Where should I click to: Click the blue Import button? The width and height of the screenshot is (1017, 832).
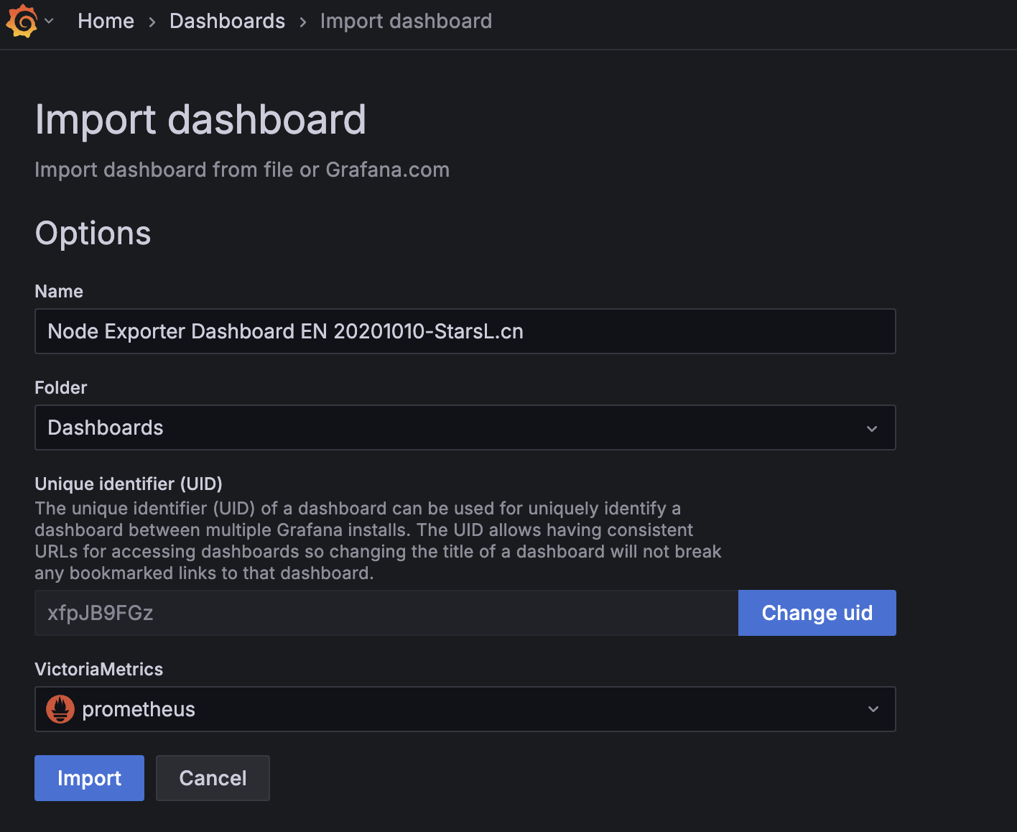[89, 778]
